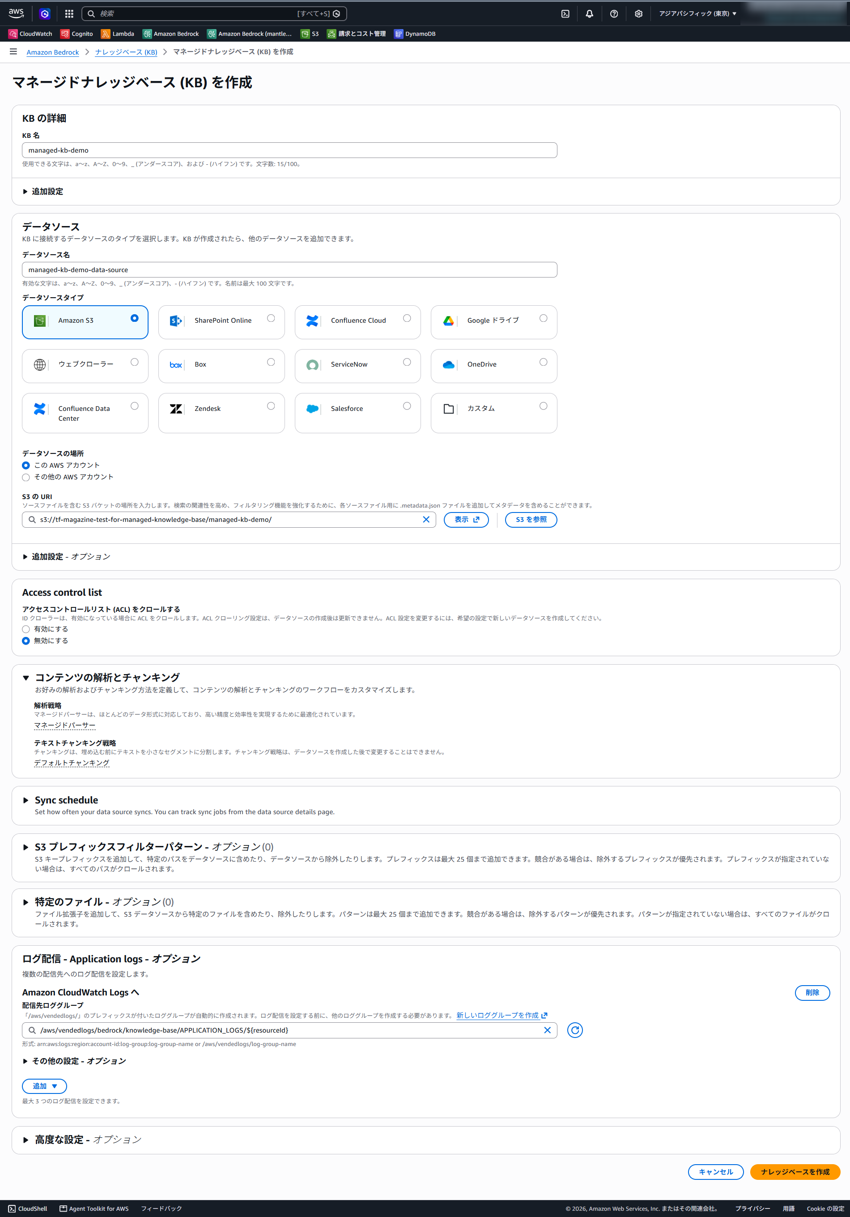Screen dimensions: 850x1217
Task: Open CloudShell in the footer bar
Action: (28, 1208)
